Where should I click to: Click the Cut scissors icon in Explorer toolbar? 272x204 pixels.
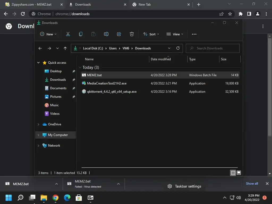pos(68,34)
